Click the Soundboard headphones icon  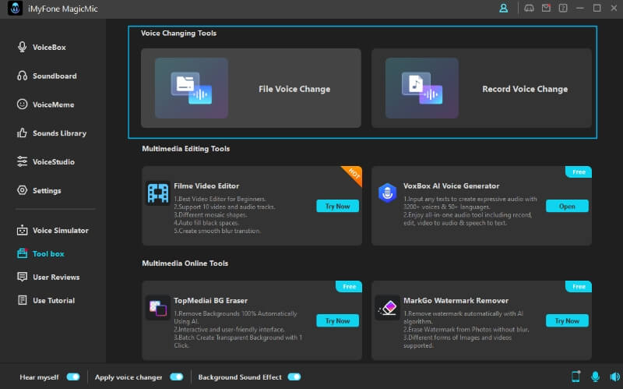pos(23,76)
